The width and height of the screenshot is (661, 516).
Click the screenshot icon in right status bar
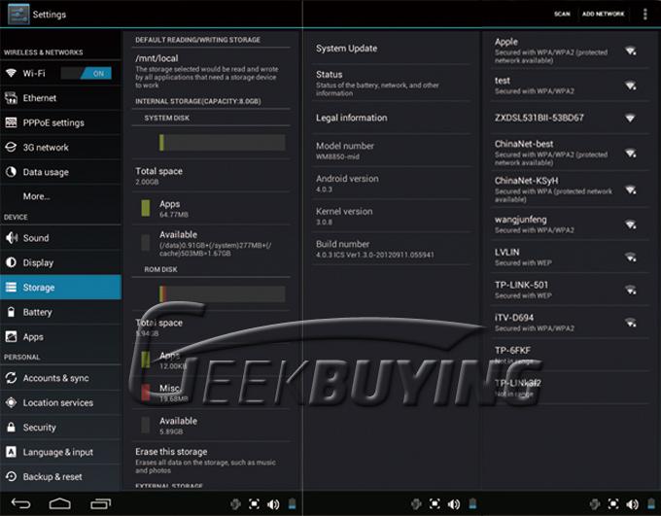pos(613,503)
